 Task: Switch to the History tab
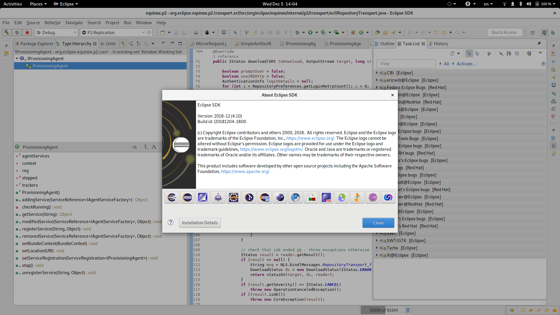click(438, 44)
